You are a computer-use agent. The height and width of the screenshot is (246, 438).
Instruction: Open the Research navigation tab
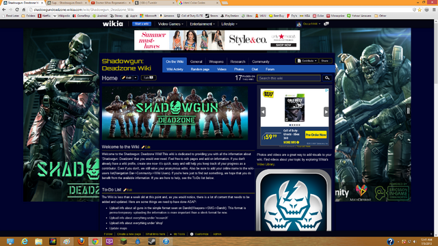coord(237,61)
